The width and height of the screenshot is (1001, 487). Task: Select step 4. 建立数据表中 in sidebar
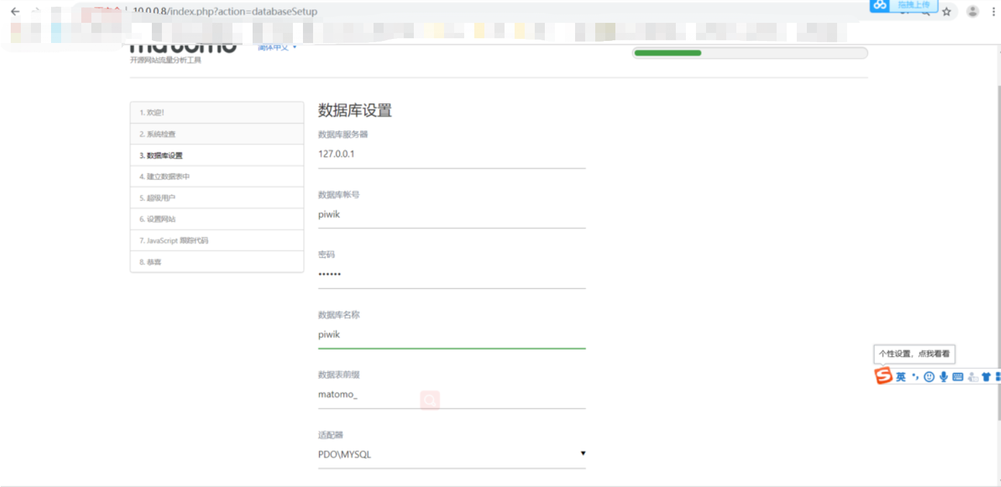pos(217,177)
